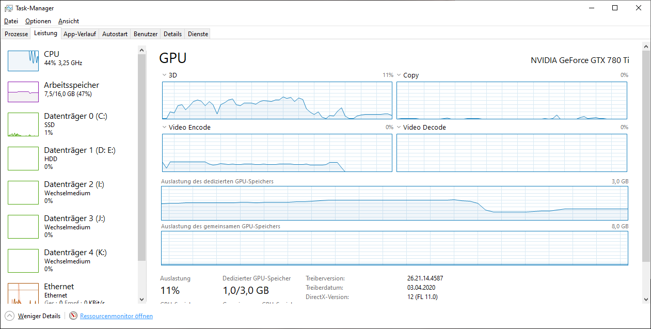Click the sidebar scrollbar down arrow

tap(142, 300)
